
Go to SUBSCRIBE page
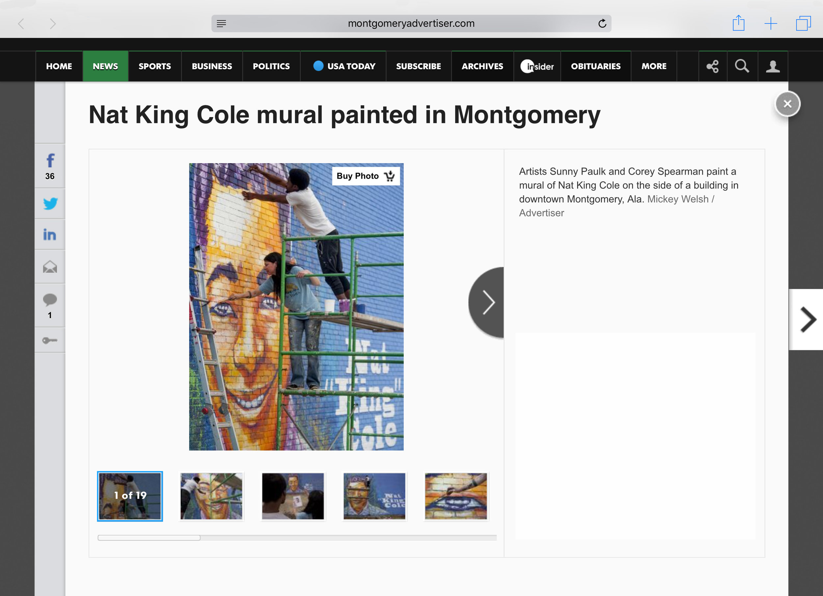coord(418,66)
